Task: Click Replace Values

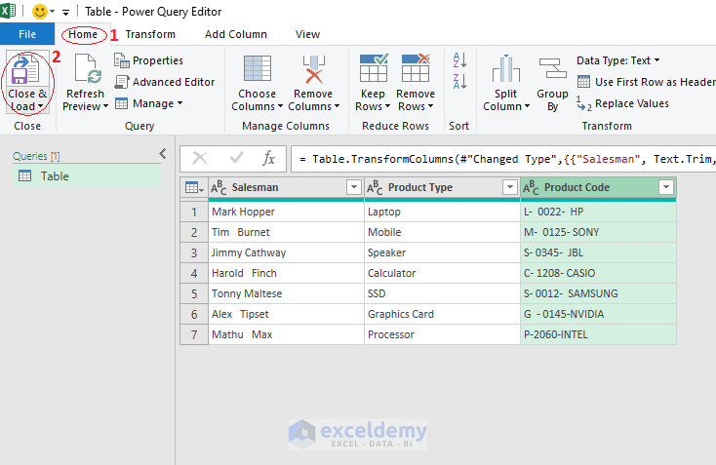Action: [623, 104]
